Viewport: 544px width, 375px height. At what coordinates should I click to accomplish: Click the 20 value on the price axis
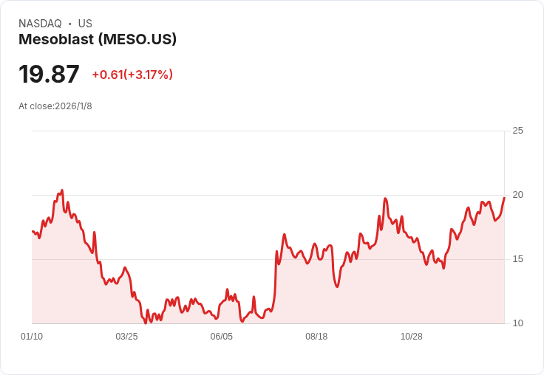tap(518, 195)
